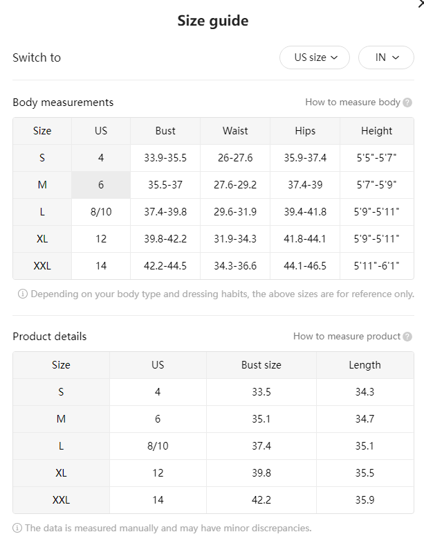Click the chevron arrow in the US size selector
The height and width of the screenshot is (550, 424).
[334, 57]
